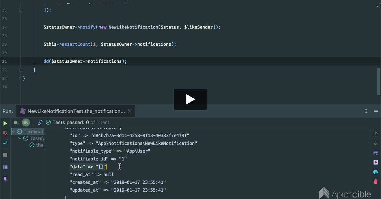
Task: Click the print console output icon
Action: (376, 172)
